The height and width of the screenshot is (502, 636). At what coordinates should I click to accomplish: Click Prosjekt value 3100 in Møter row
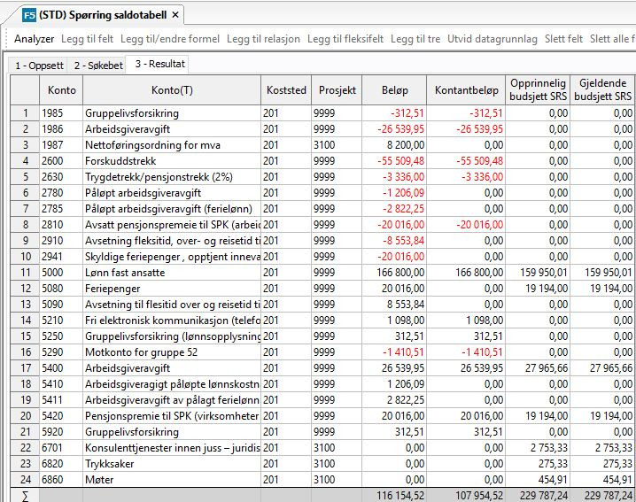tap(337, 480)
